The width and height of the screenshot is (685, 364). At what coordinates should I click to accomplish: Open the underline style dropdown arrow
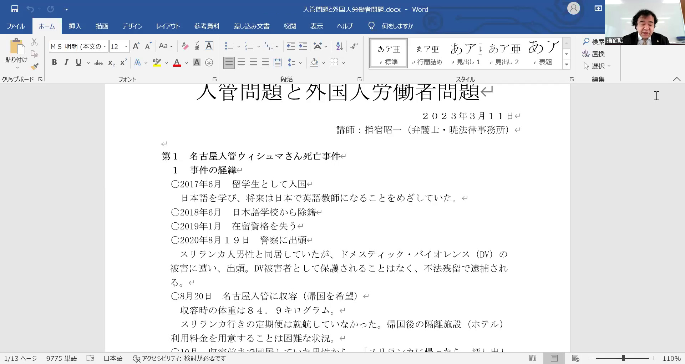[88, 63]
